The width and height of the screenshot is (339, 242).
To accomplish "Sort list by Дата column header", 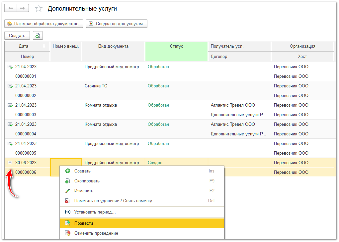I will pyautogui.click(x=24, y=46).
